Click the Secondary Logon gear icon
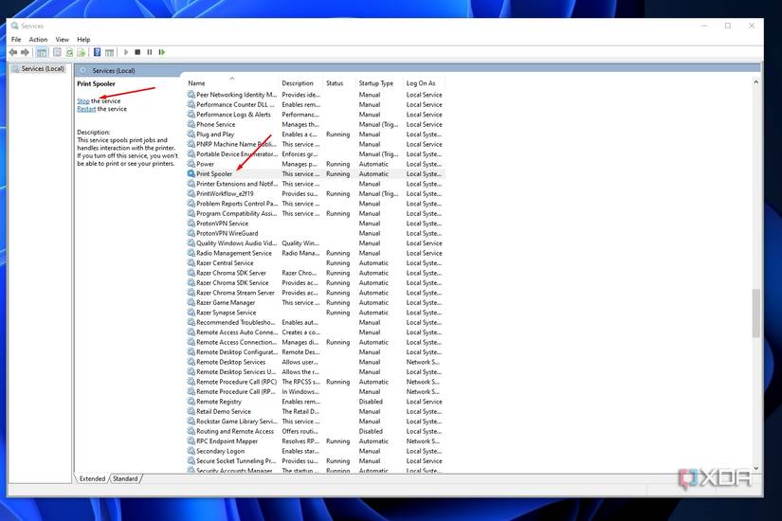 pos(191,451)
